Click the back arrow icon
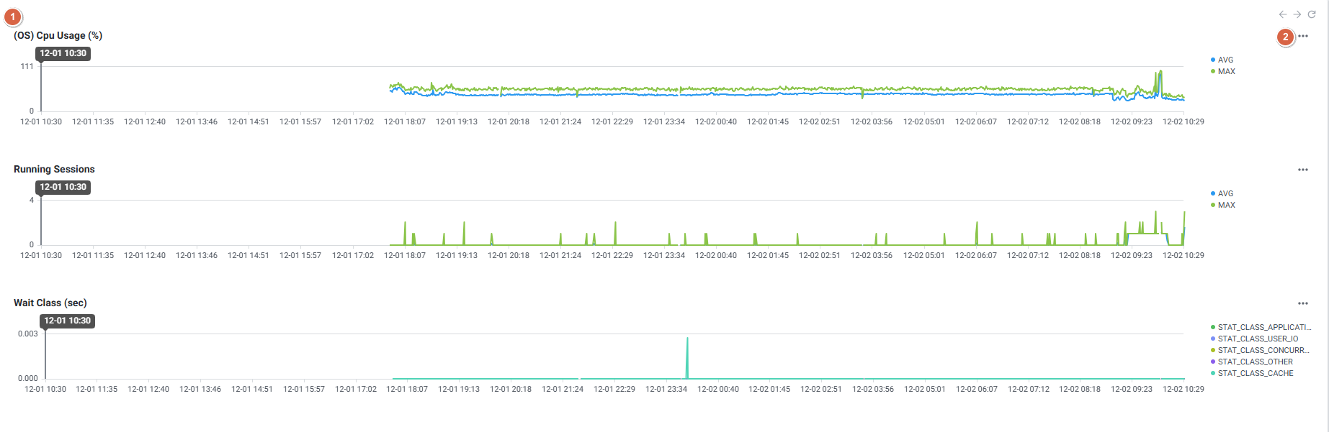This screenshot has width=1329, height=432. (1283, 14)
